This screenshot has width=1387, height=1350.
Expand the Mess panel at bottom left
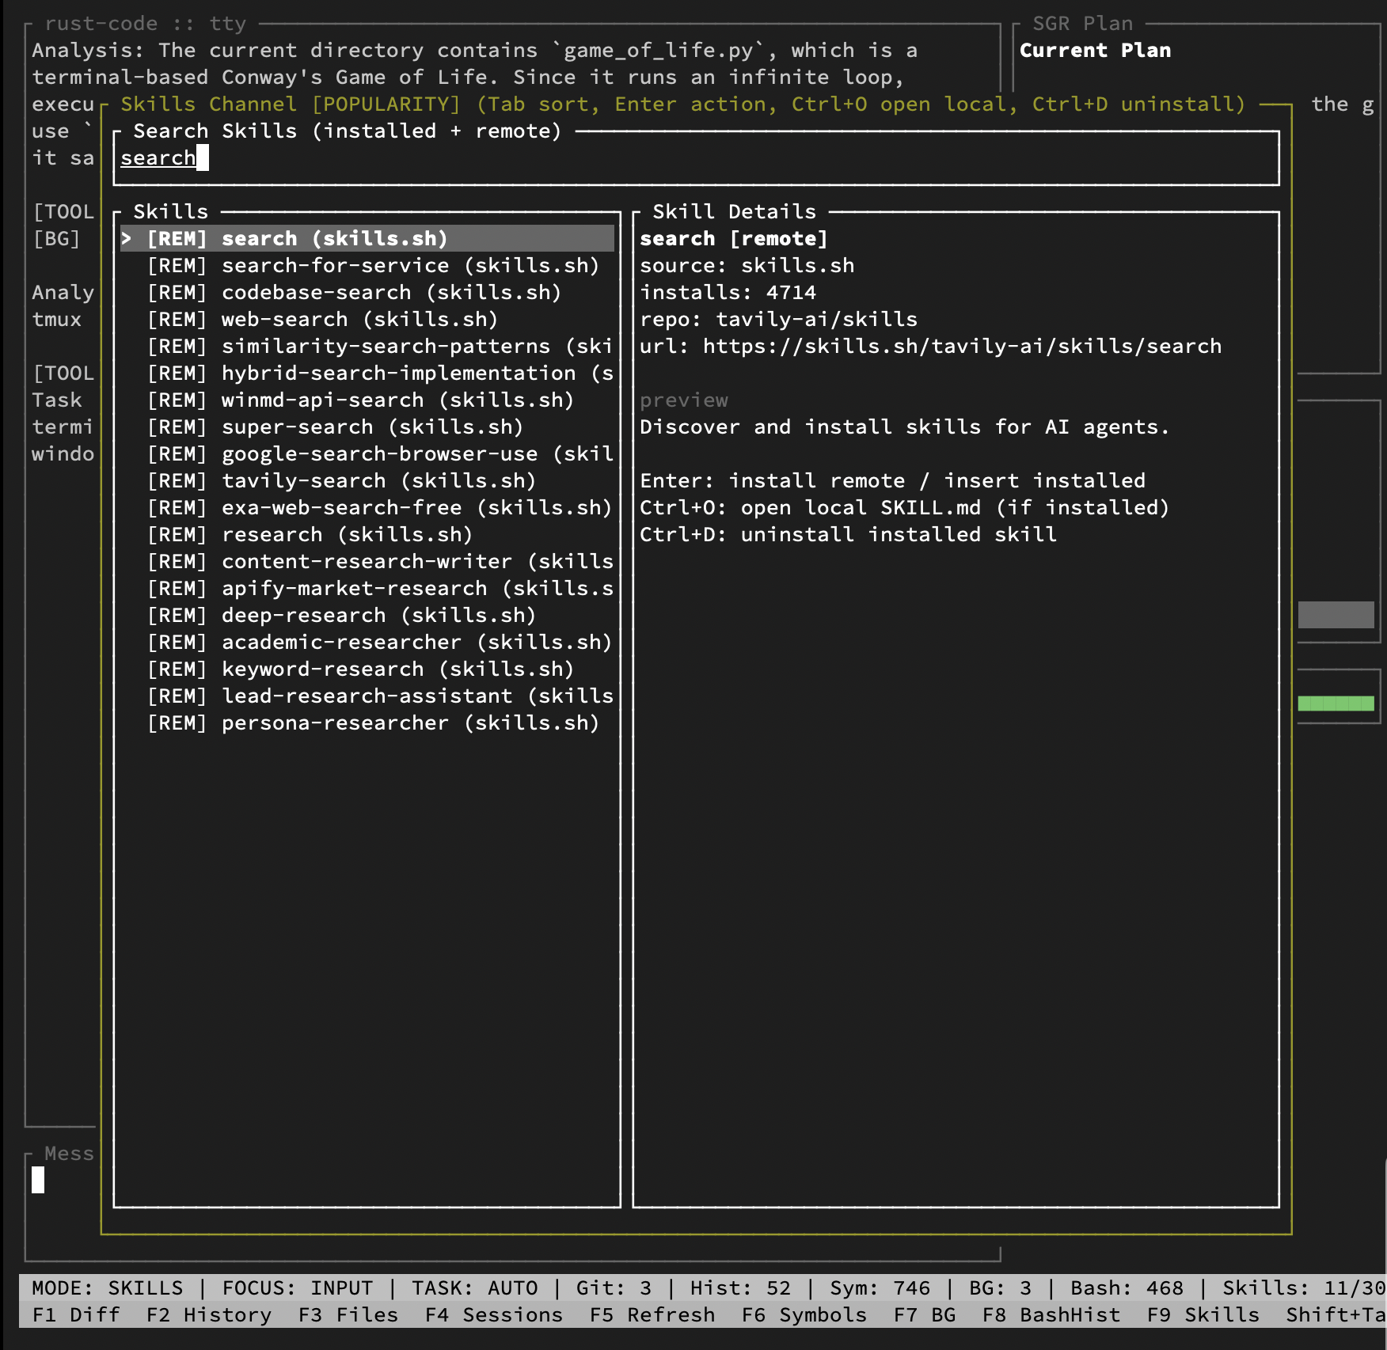(69, 1153)
